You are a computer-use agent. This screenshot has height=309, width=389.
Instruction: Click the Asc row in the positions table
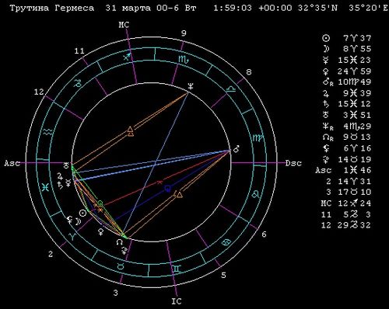click(344, 170)
